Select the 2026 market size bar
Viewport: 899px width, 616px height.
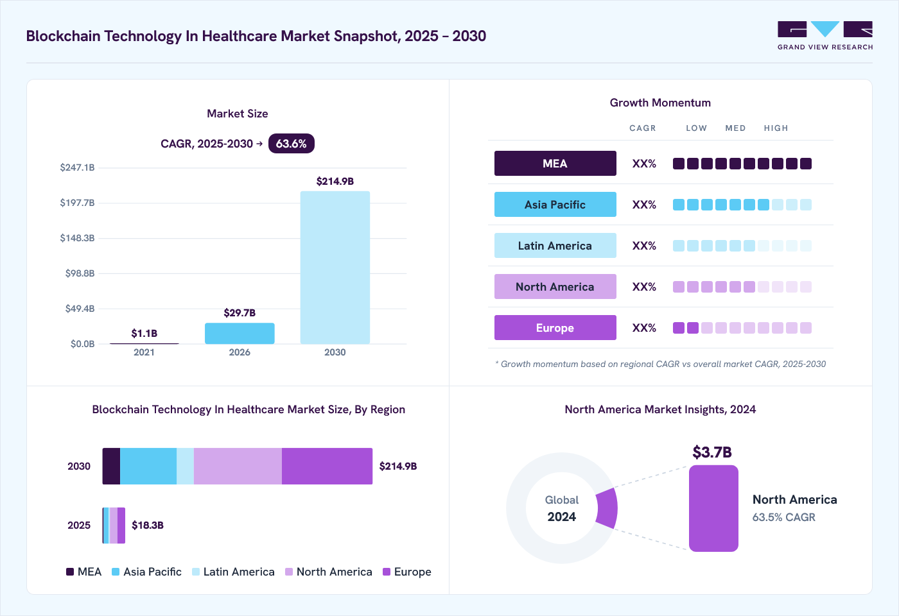240,334
